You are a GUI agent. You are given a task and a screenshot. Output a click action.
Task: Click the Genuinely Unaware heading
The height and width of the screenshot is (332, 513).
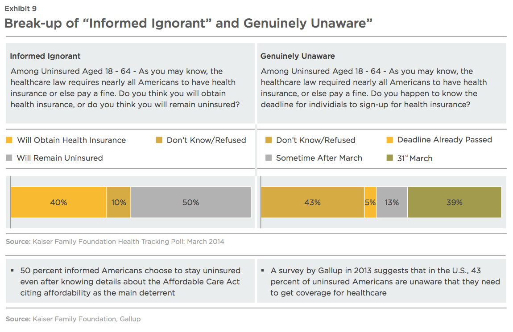point(298,56)
